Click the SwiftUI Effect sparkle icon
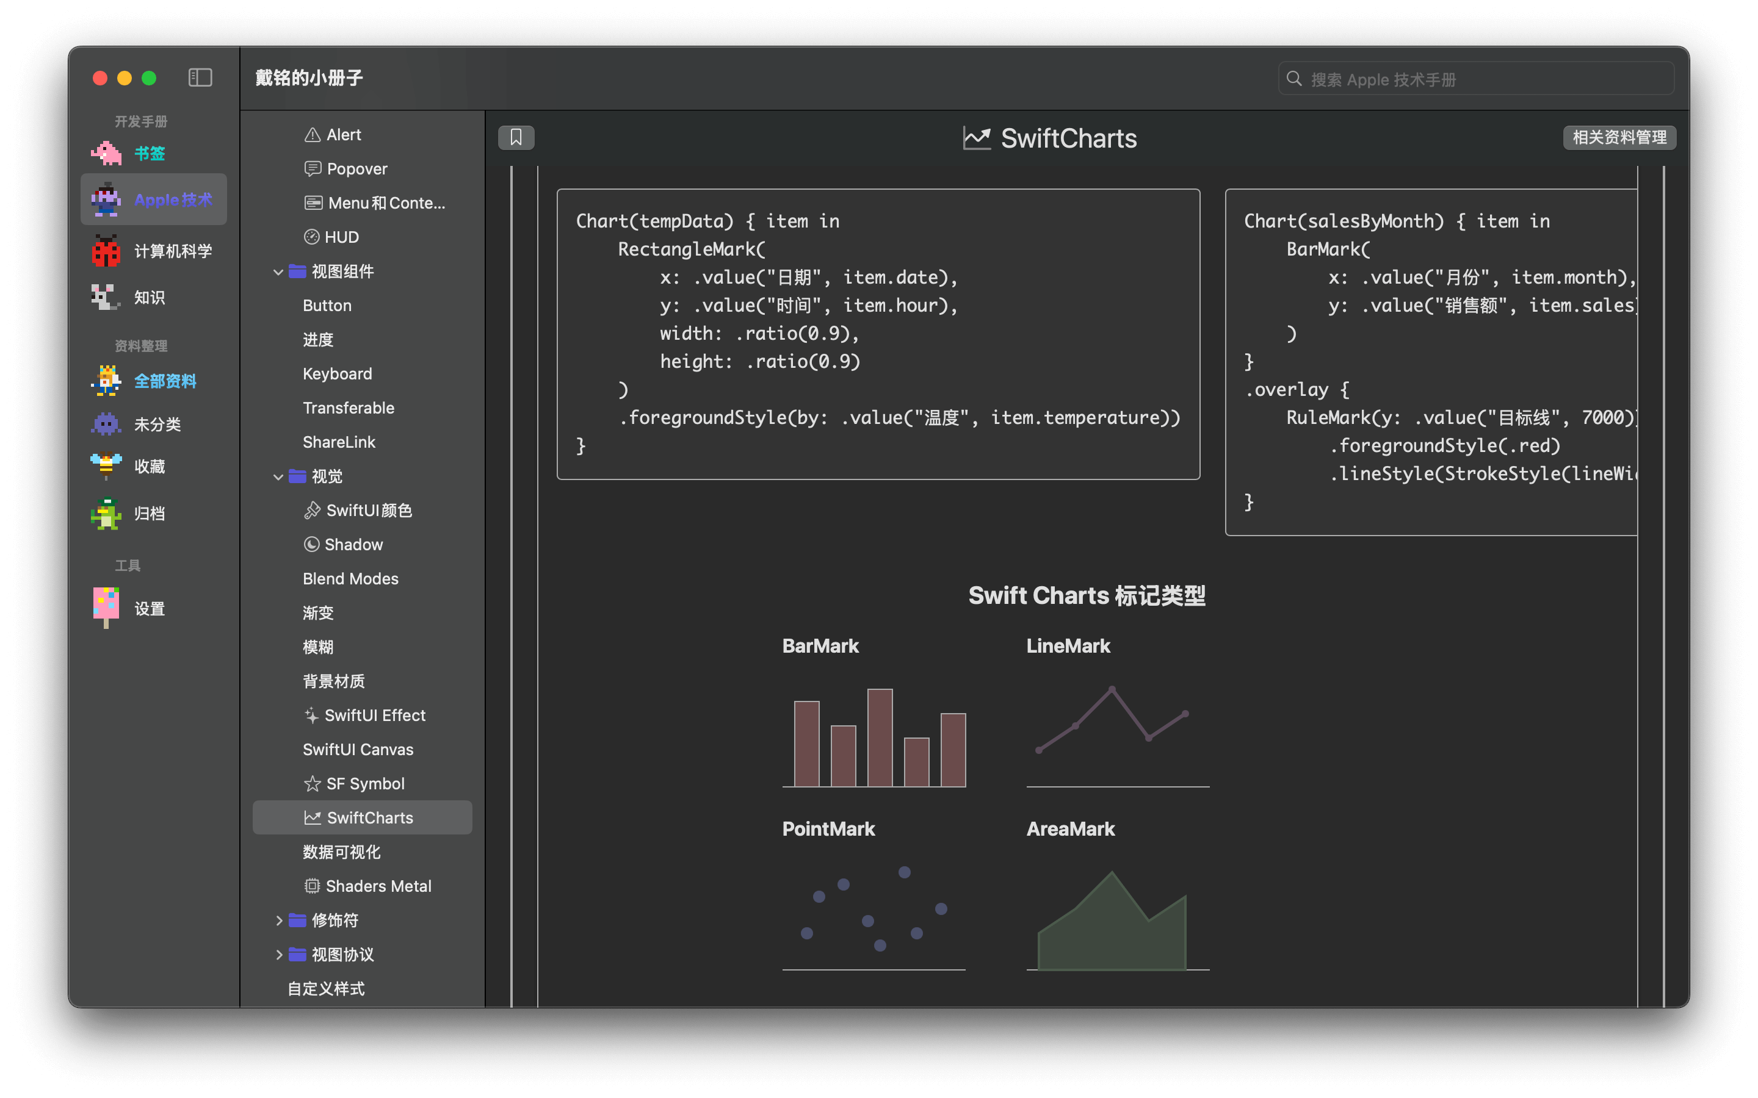Screen dimensions: 1758x1098 click(312, 716)
